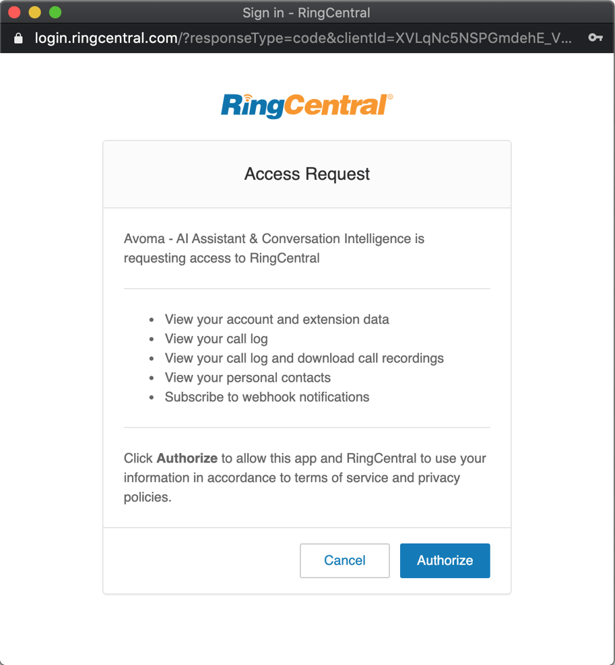615x665 pixels.
Task: Cancel the access request
Action: tap(344, 561)
